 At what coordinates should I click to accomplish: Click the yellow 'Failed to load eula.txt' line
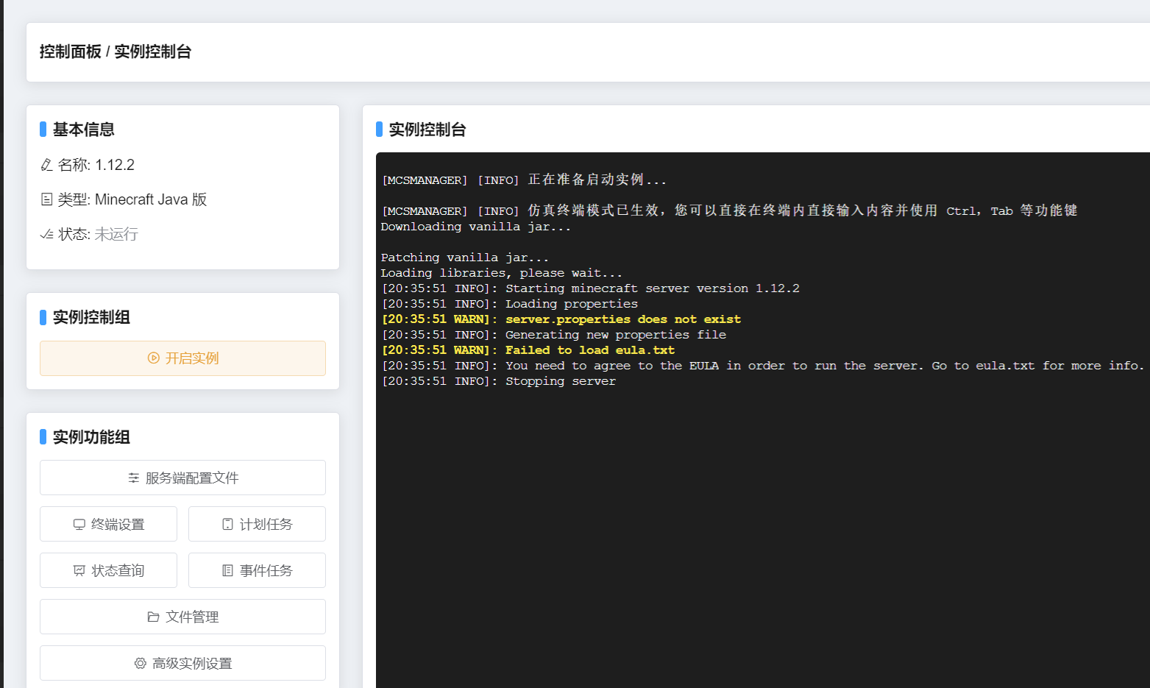coord(589,350)
